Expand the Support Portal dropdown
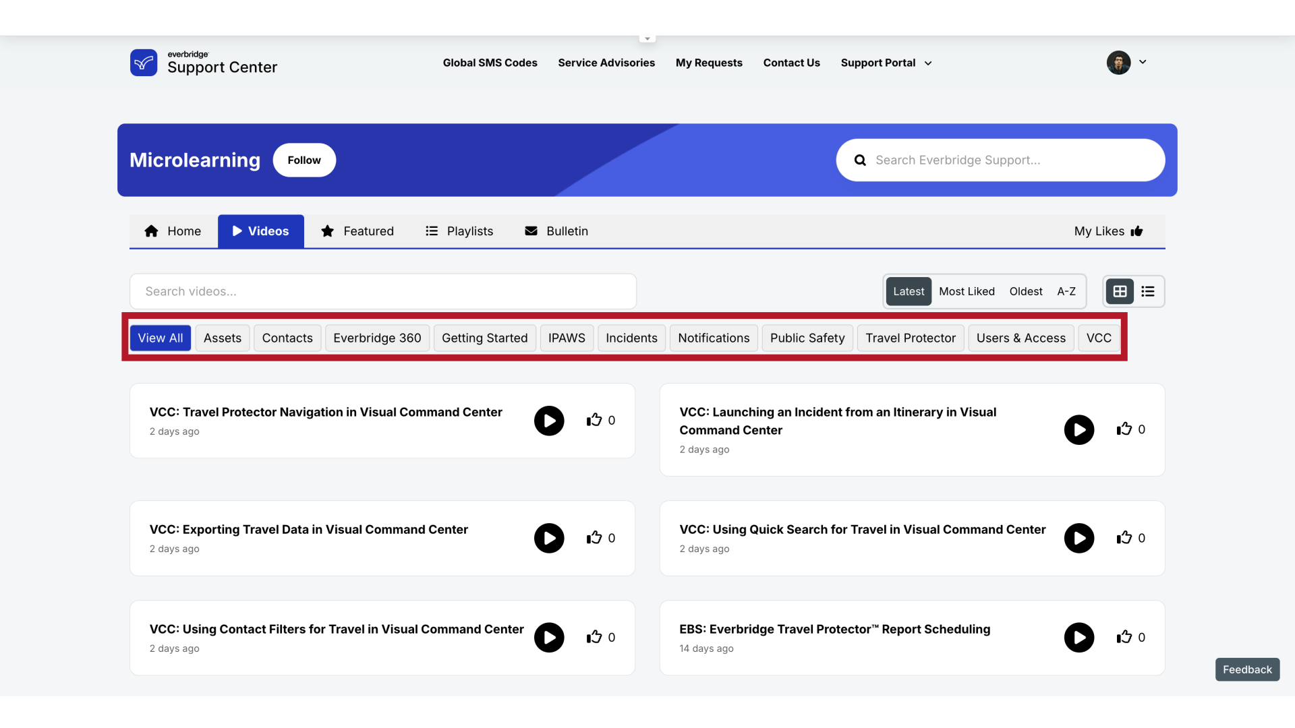Screen dimensions: 1295x728 (x=886, y=63)
